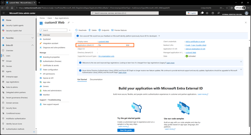The image size is (251, 135).
Task: Collapse the Entra ID section
Action: coord(33,45)
